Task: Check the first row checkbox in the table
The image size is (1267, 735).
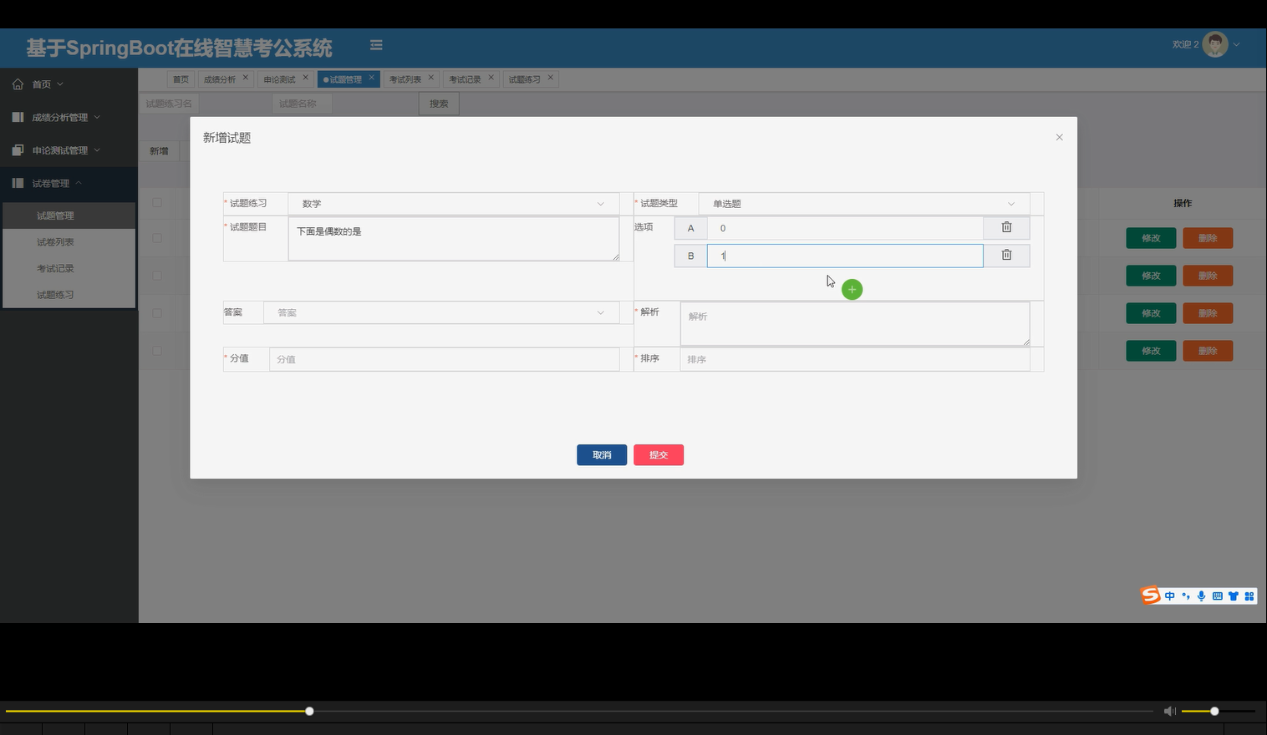Action: [155, 238]
